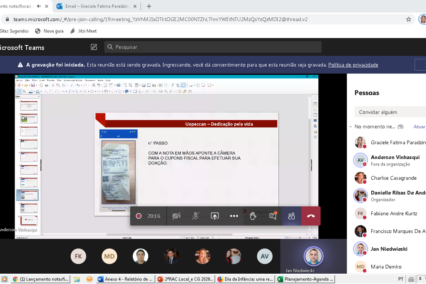
Task: Raise your hand in the meeting
Action: (253, 216)
